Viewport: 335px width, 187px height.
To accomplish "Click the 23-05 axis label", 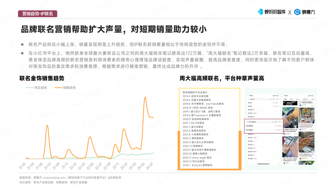I will point(141,166).
